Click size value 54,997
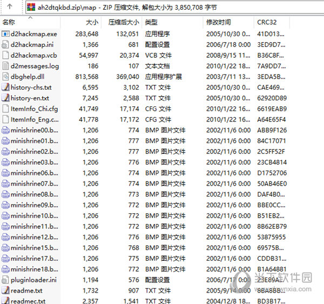 (89, 56)
